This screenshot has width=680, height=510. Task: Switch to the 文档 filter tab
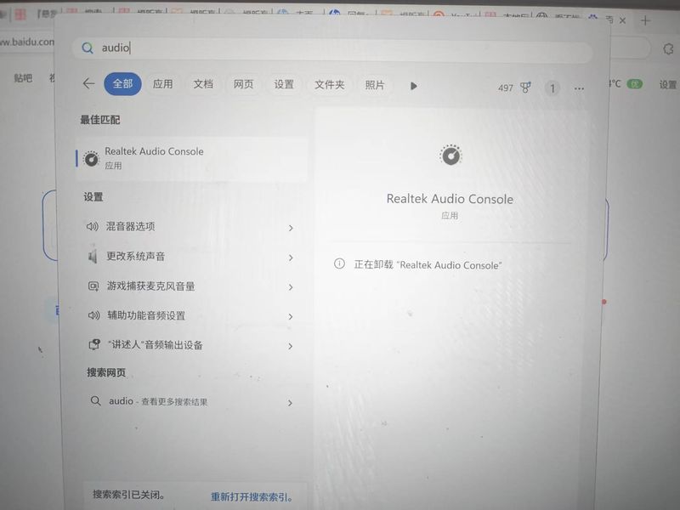(x=203, y=84)
